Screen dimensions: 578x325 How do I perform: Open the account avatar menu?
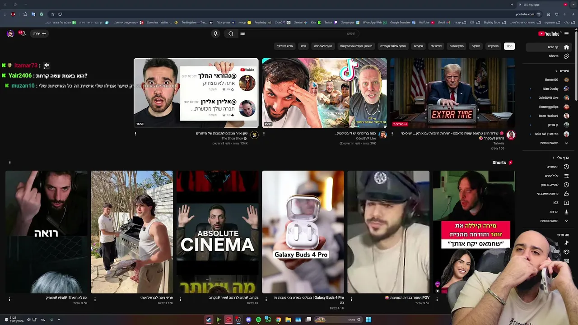10,33
